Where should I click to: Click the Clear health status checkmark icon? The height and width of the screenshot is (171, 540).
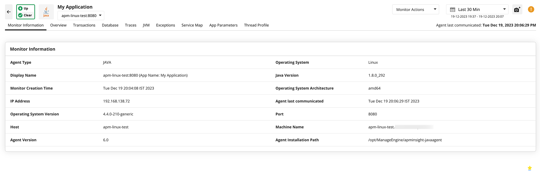[20, 15]
